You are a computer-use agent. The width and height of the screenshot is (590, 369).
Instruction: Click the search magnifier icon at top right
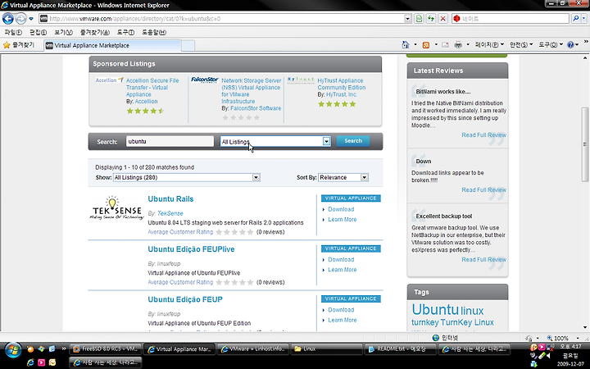(x=575, y=18)
